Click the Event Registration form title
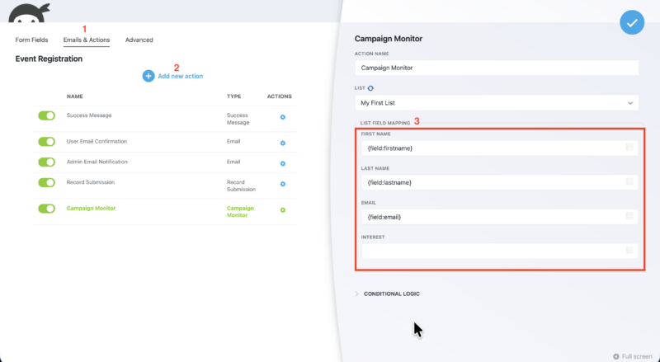The image size is (660, 362). click(x=49, y=59)
